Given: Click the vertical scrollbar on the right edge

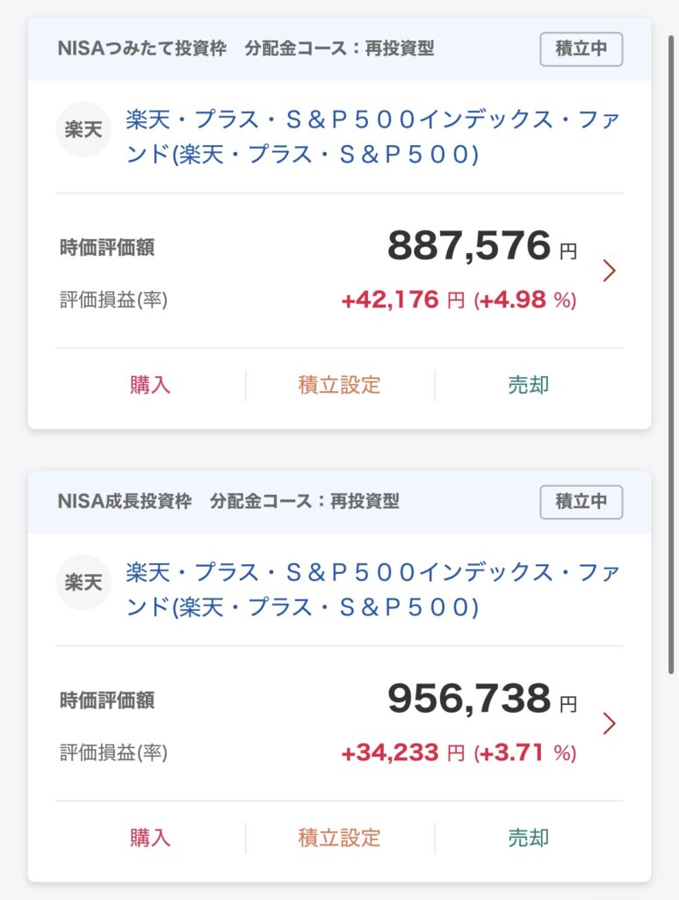Looking at the screenshot, I should (670, 354).
